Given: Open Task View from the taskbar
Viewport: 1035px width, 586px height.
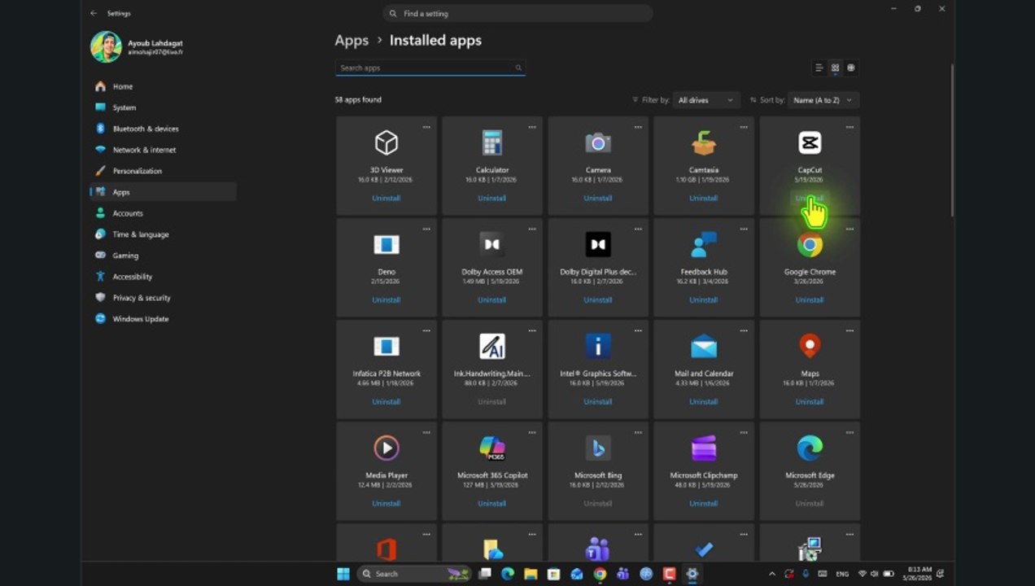Looking at the screenshot, I should (485, 574).
